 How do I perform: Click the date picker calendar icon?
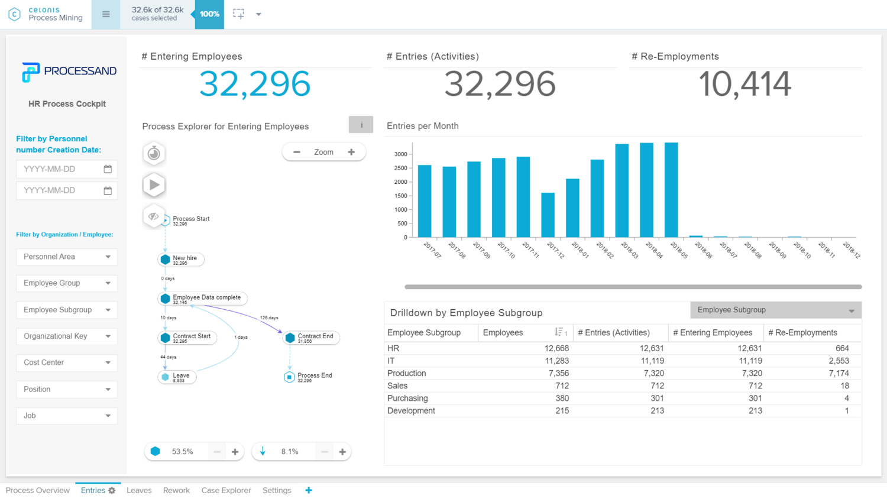tap(109, 169)
